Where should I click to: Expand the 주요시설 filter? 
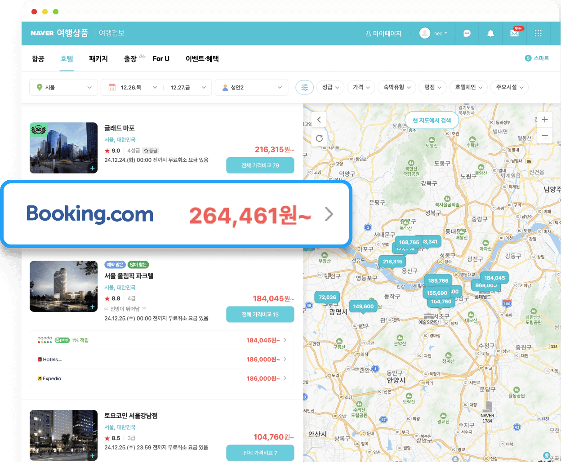(x=510, y=87)
